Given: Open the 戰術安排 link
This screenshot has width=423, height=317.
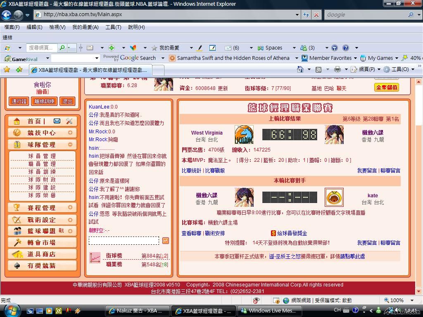Looking at the screenshot, I should point(215,233).
